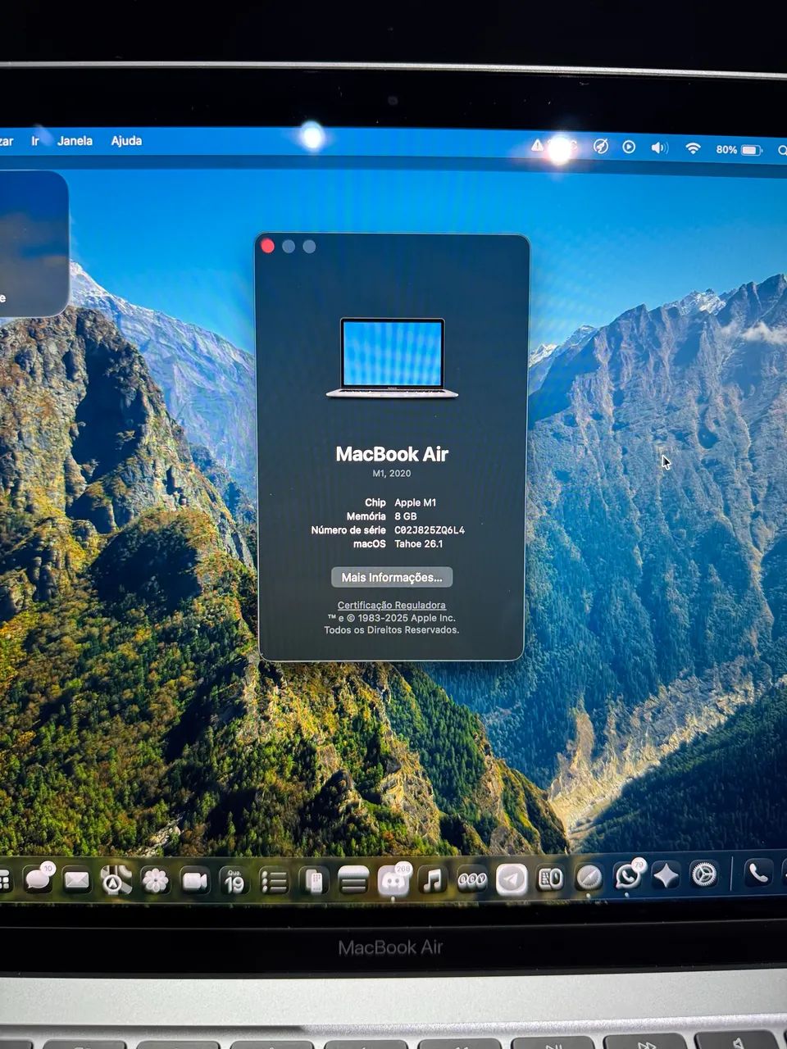The width and height of the screenshot is (787, 1049).
Task: Open the Ir menu
Action: point(34,141)
